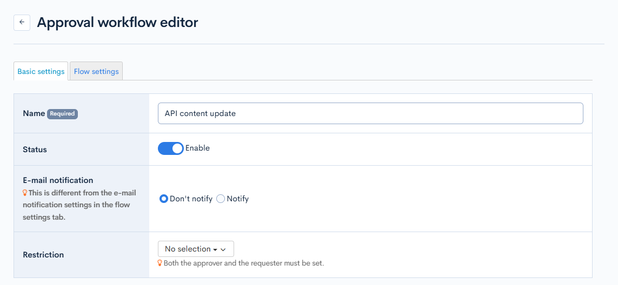618x285 pixels.
Task: Click the Status row label
Action: [x=35, y=150]
